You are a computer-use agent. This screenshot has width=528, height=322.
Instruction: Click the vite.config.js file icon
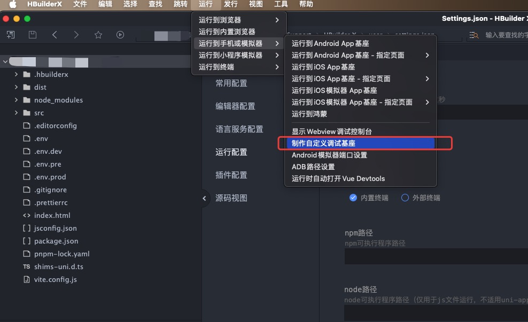point(27,279)
